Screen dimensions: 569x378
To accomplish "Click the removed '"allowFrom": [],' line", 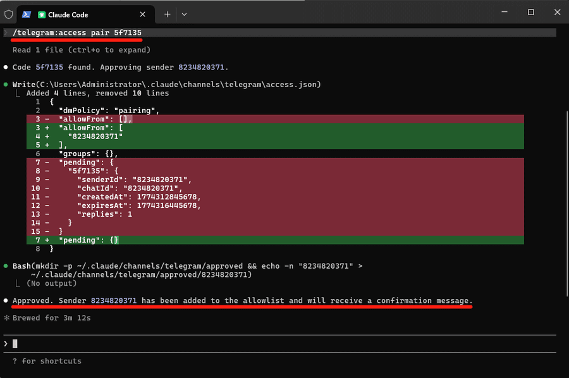I will [275, 119].
